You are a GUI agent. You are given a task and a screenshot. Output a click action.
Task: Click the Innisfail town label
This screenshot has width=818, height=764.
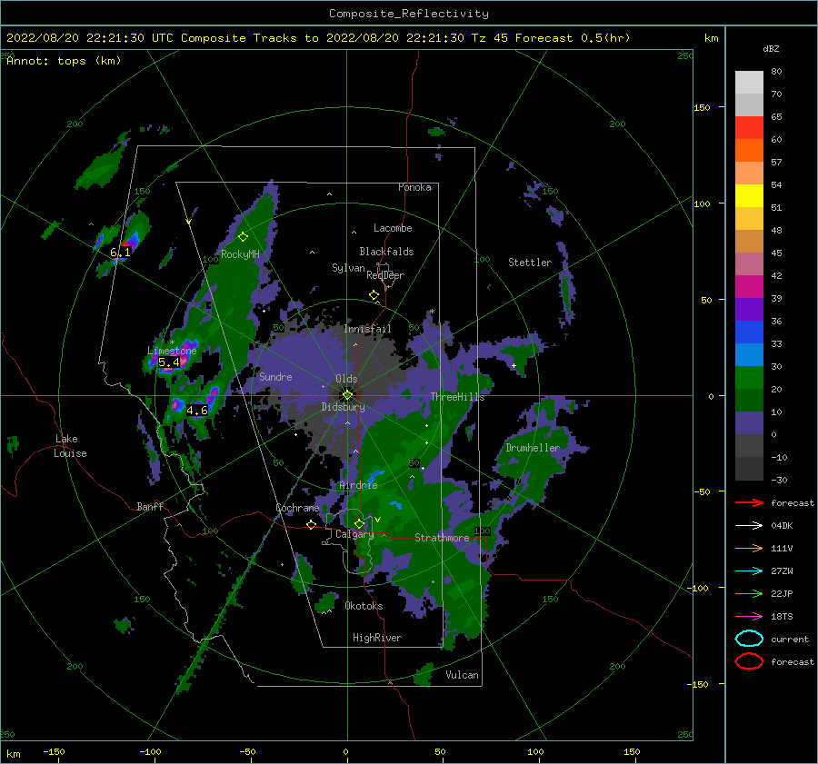coord(367,329)
